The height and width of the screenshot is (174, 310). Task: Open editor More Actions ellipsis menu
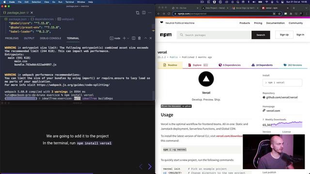pos(150,13)
